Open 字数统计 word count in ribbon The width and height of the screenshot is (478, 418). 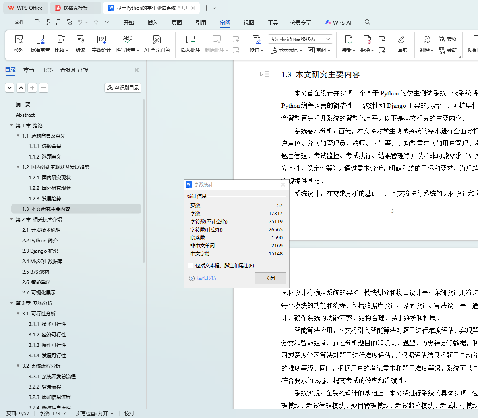[101, 43]
